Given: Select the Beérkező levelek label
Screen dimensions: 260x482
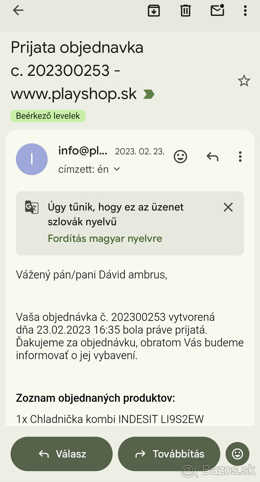Looking at the screenshot, I should pyautogui.click(x=48, y=116).
